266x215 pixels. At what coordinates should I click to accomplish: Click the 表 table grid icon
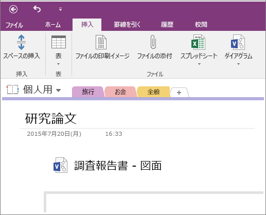click(59, 42)
